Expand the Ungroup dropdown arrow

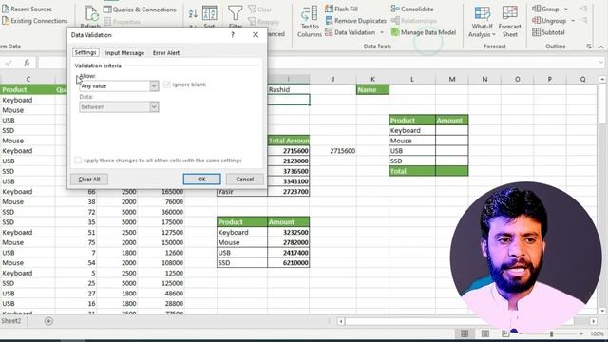(573, 21)
